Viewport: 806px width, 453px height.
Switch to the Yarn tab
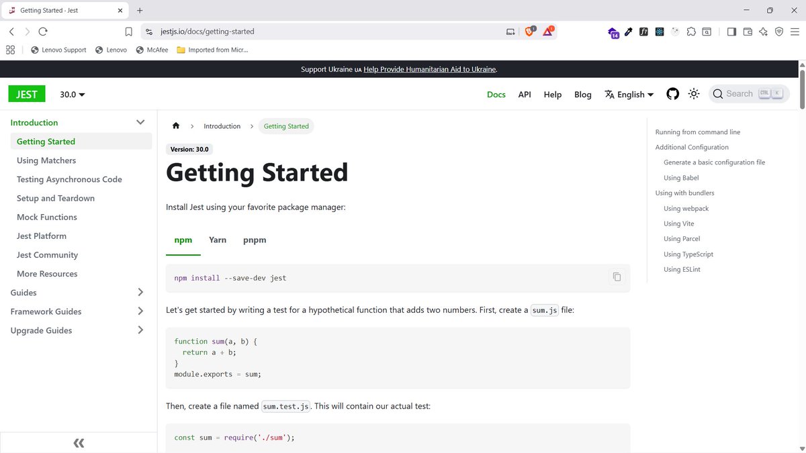point(218,240)
